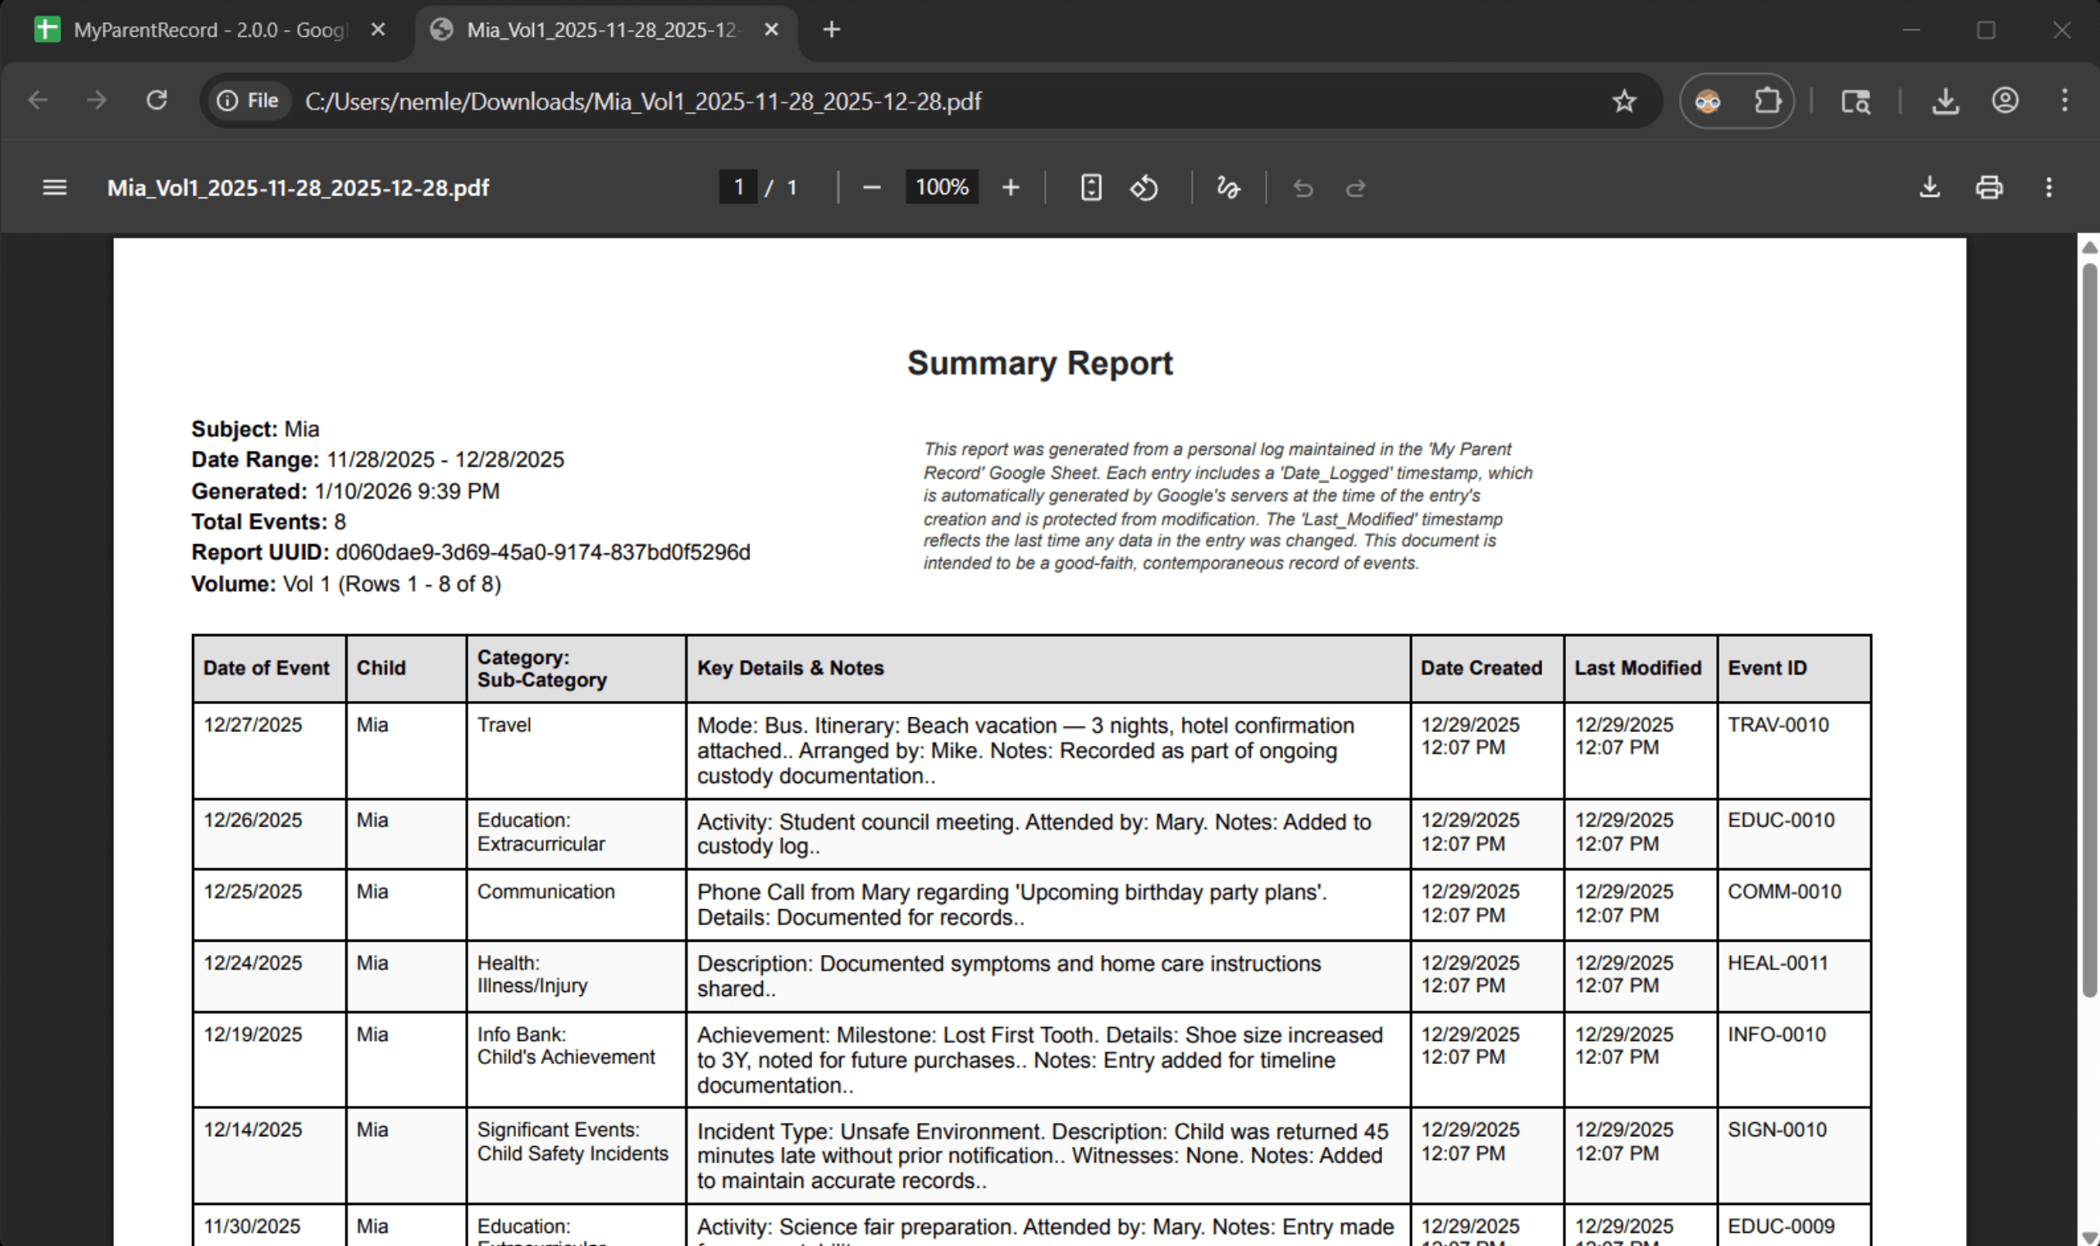Image resolution: width=2100 pixels, height=1246 pixels.
Task: Click the 100% zoom level field
Action: 942,186
